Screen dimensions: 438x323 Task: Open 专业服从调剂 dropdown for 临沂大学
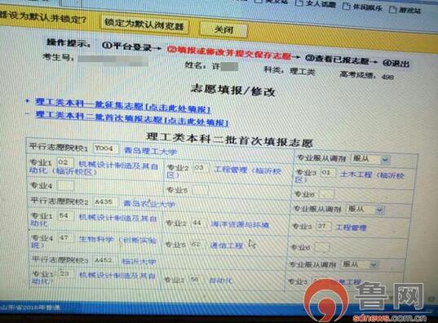[360, 264]
